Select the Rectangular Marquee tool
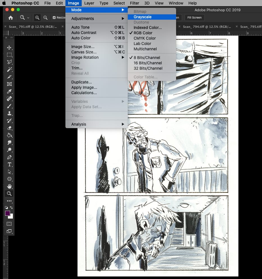The height and width of the screenshot is (279, 262). coord(9,55)
